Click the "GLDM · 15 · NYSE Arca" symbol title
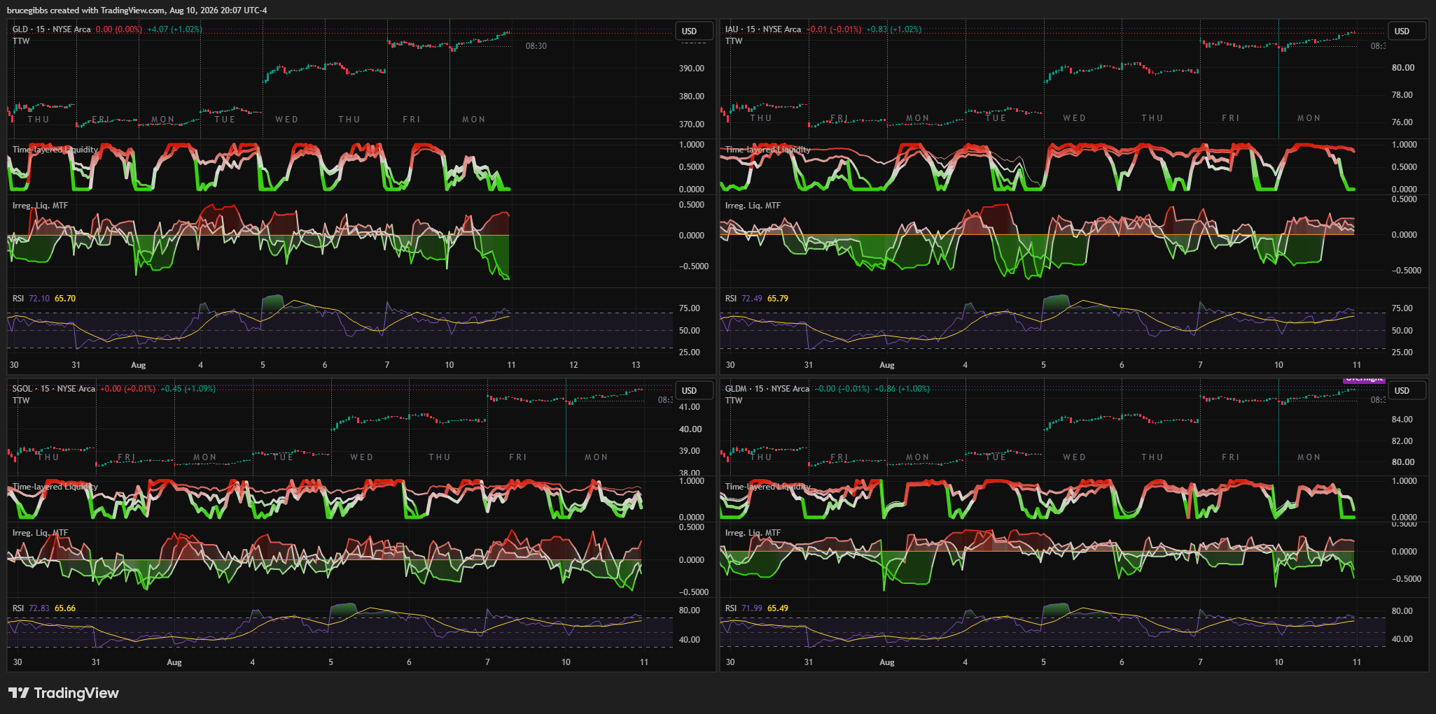This screenshot has height=714, width=1436. point(767,389)
